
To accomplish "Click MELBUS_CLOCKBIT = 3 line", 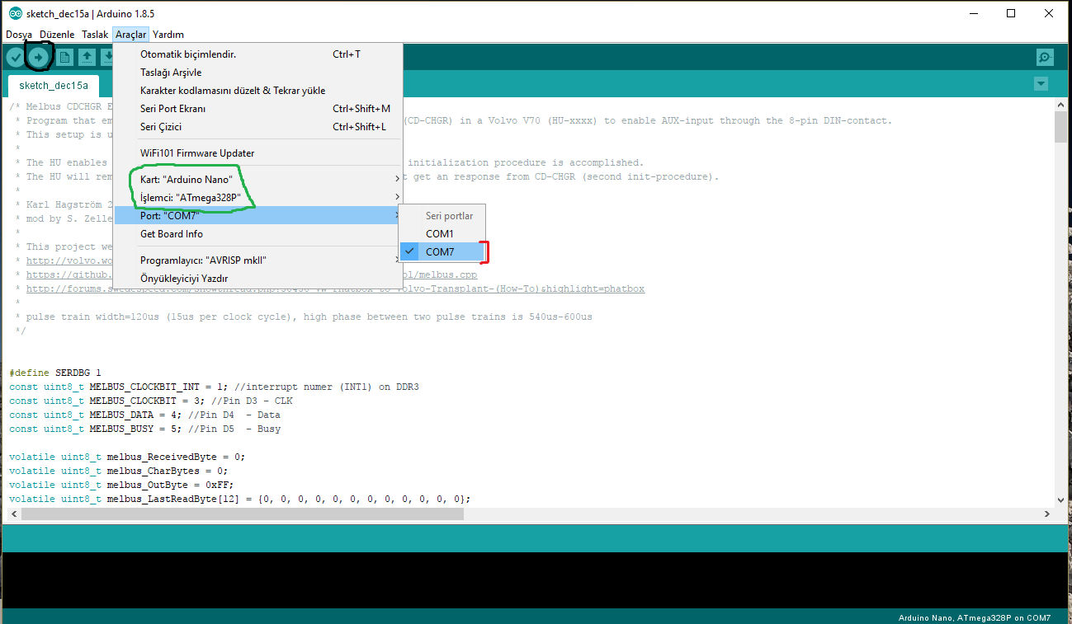I will click(151, 401).
